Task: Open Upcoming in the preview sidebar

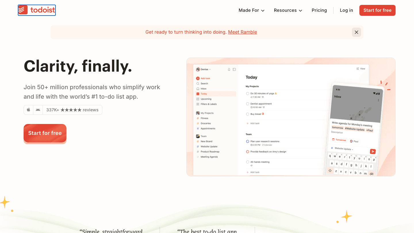Action: [x=204, y=99]
